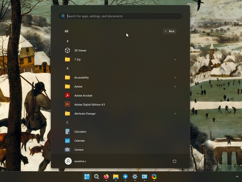Viewport: 242px width, 182px height.
Task: Click the # letter header
Action: [x=67, y=41]
